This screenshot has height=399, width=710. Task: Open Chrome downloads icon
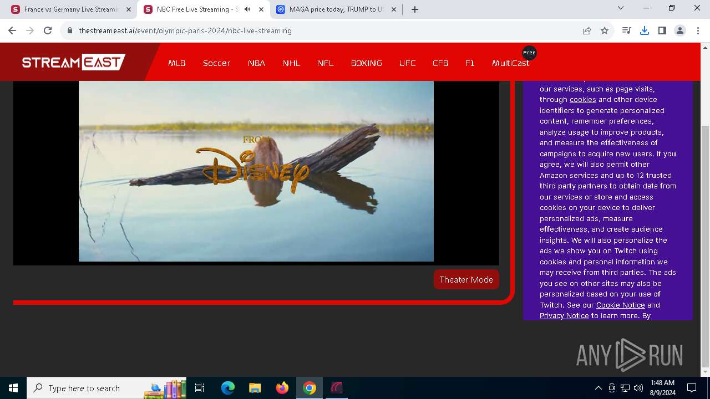pos(645,30)
